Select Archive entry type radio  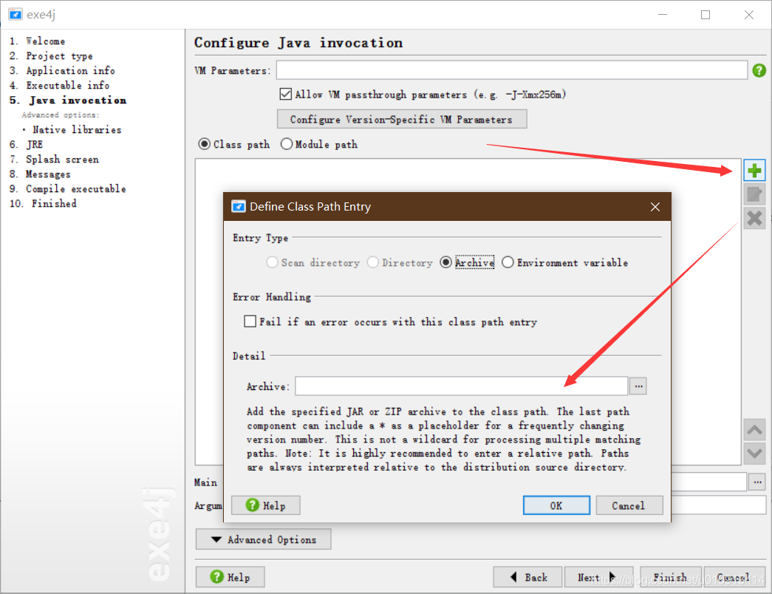[446, 262]
